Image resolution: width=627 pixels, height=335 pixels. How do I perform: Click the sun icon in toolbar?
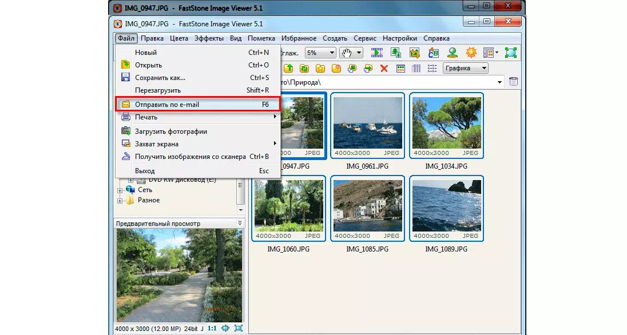tap(470, 53)
